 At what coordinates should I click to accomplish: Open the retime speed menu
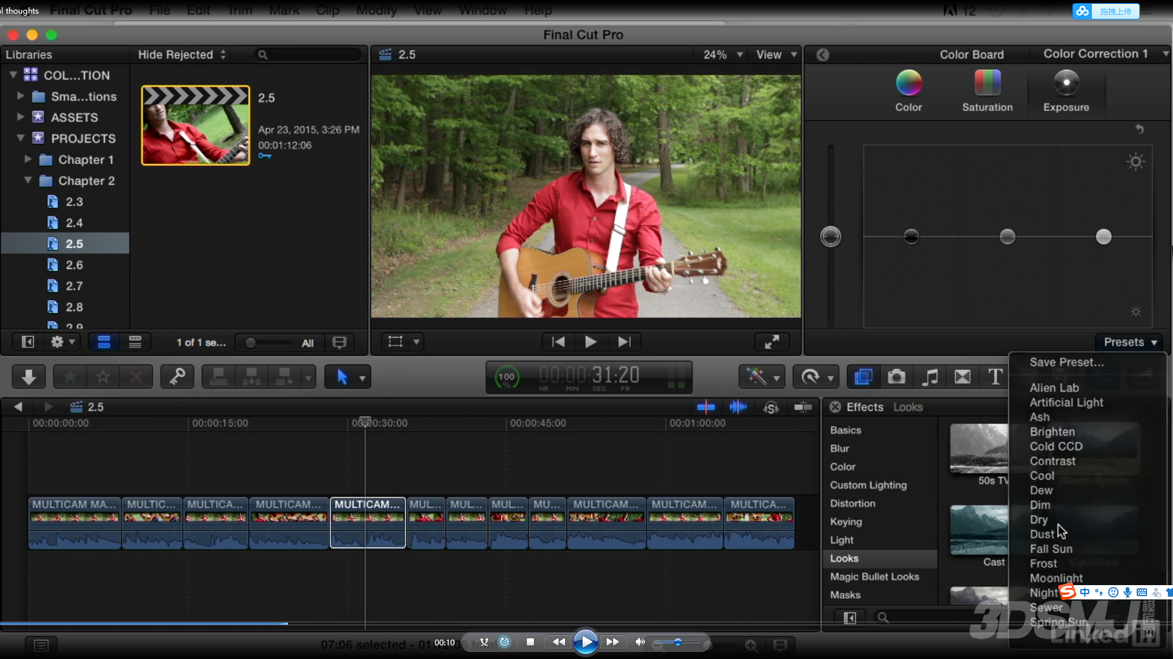pos(816,376)
